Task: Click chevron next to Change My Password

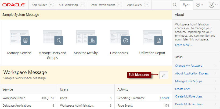Action: tap(215, 66)
